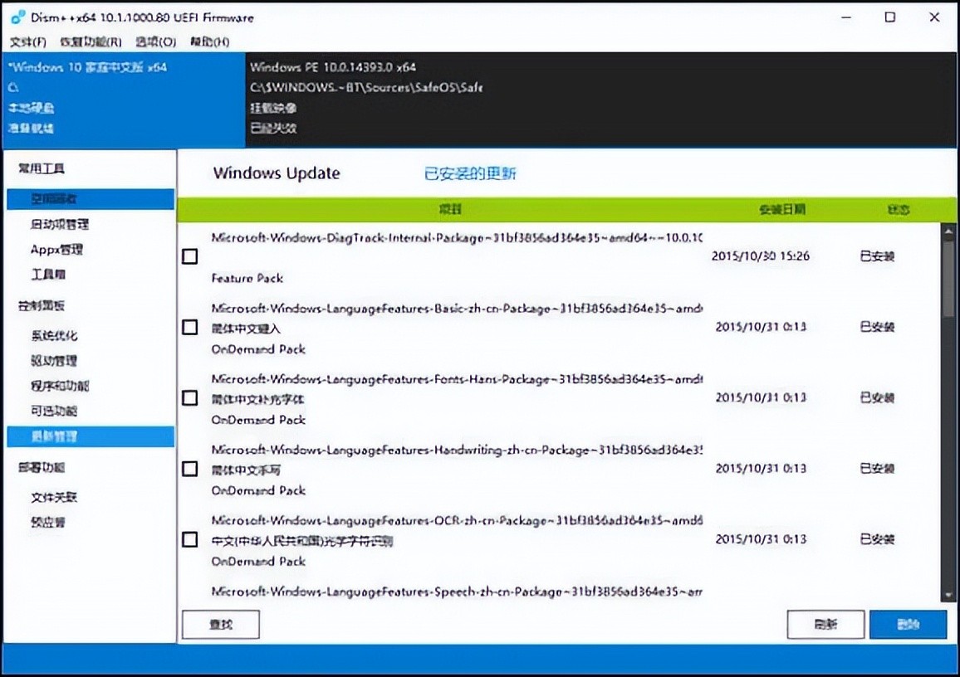Select 系统优化 under 控制面板
Viewport: 960px width, 677px height.
[x=54, y=336]
